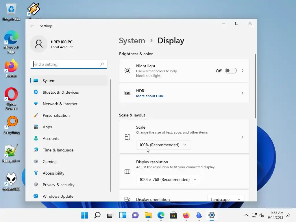Open the Widgets panel on the taskbar

pos(123,215)
